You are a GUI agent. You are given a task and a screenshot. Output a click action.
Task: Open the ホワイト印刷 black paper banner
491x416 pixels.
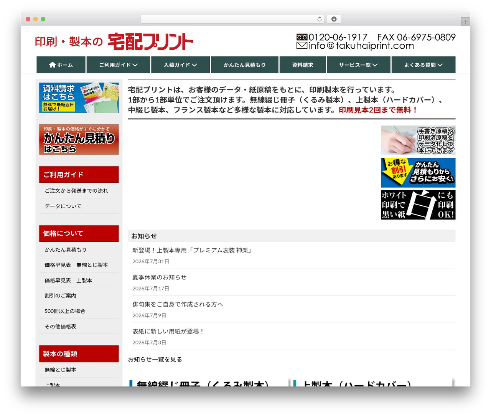click(x=418, y=205)
